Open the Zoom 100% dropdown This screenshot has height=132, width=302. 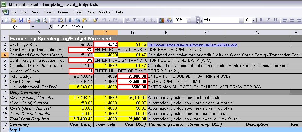point(189,20)
